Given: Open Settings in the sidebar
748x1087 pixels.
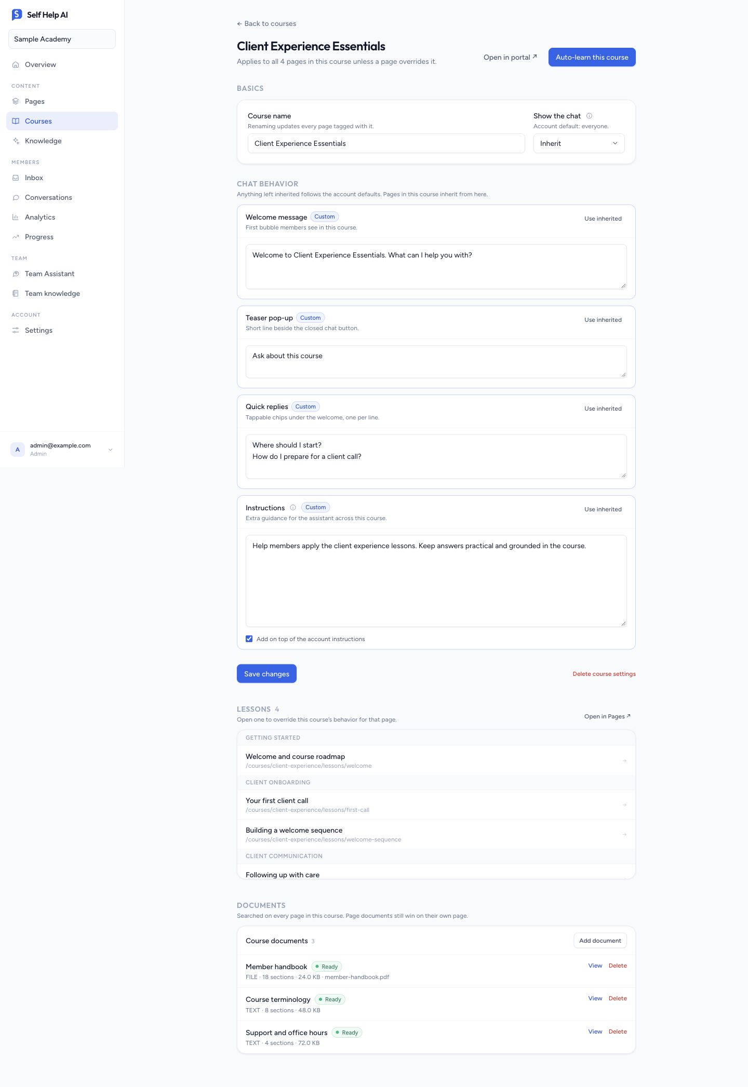Looking at the screenshot, I should pos(62,331).
